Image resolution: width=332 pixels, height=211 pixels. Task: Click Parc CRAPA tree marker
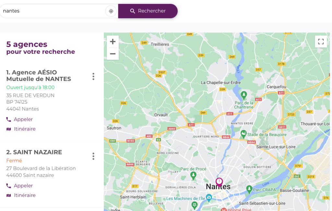click(x=249, y=189)
